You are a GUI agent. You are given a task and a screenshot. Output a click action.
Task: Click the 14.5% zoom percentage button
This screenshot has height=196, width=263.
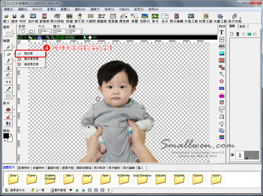tap(70, 37)
